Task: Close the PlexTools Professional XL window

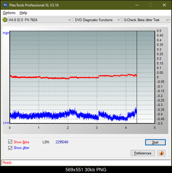Action: (164, 5)
